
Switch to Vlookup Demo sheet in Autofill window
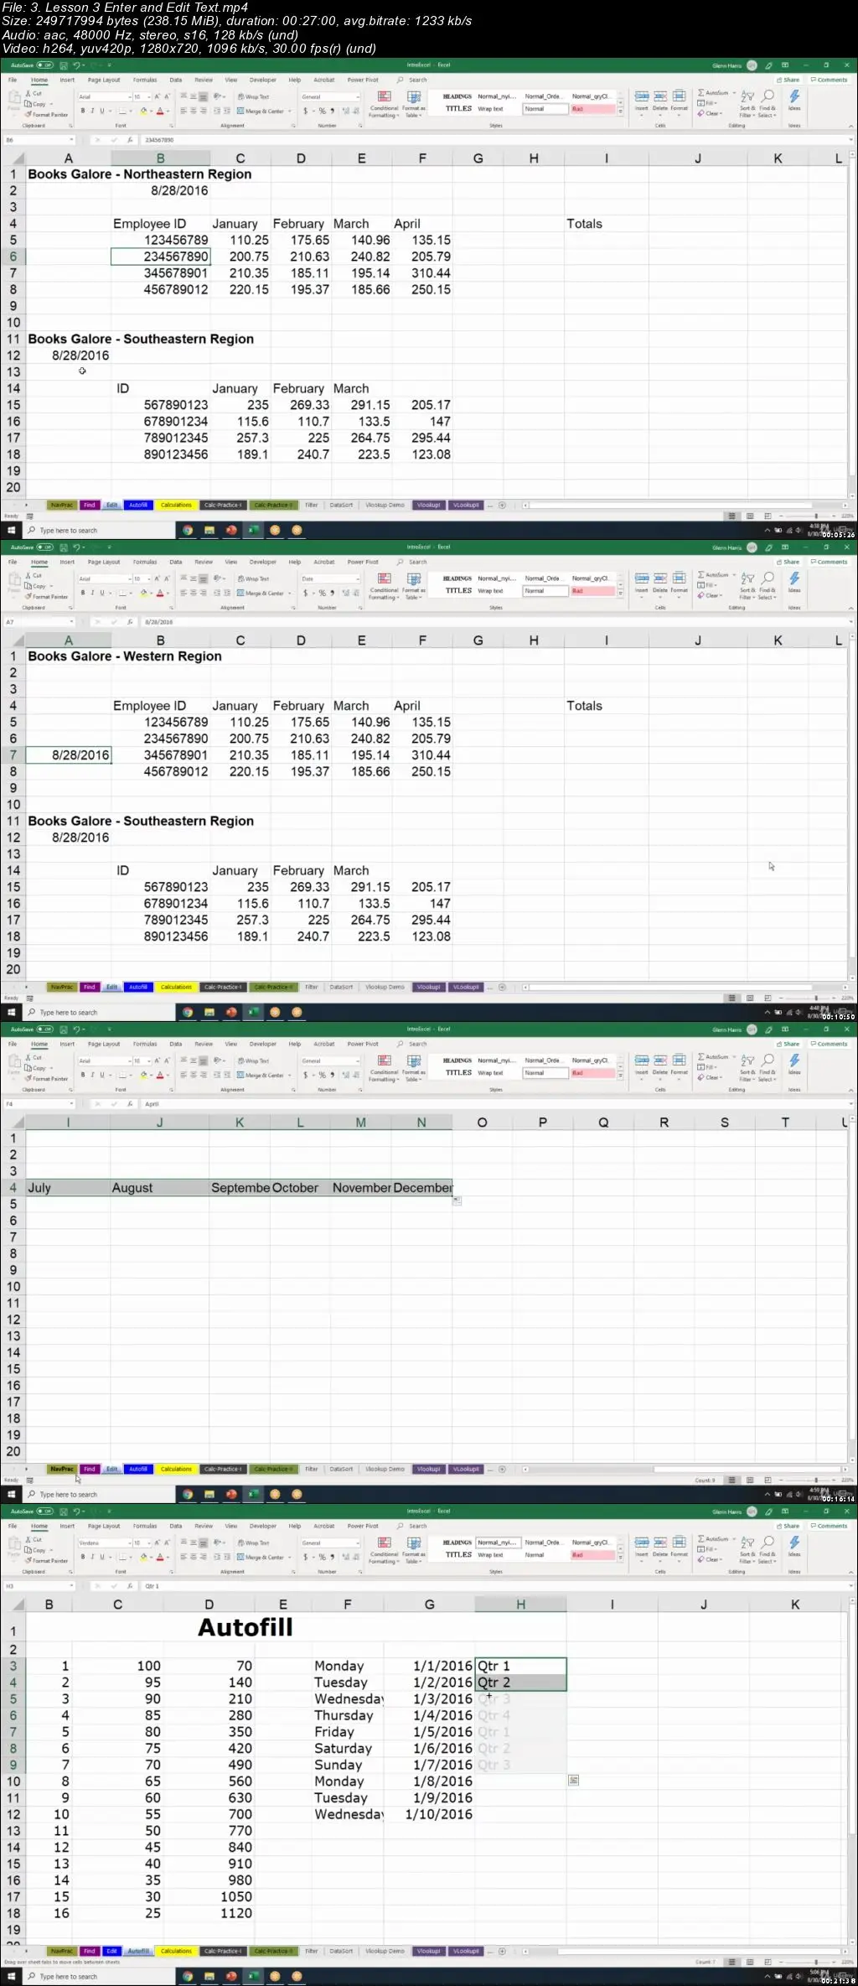[x=385, y=1952]
